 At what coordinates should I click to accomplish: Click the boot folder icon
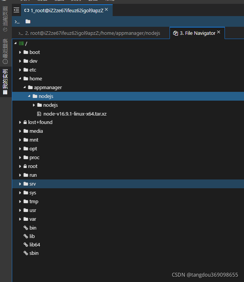click(26, 52)
